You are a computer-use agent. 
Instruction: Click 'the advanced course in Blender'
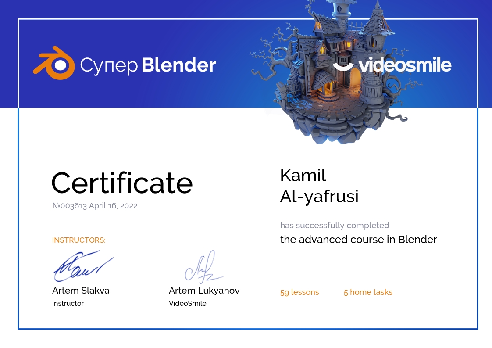[x=358, y=239]
